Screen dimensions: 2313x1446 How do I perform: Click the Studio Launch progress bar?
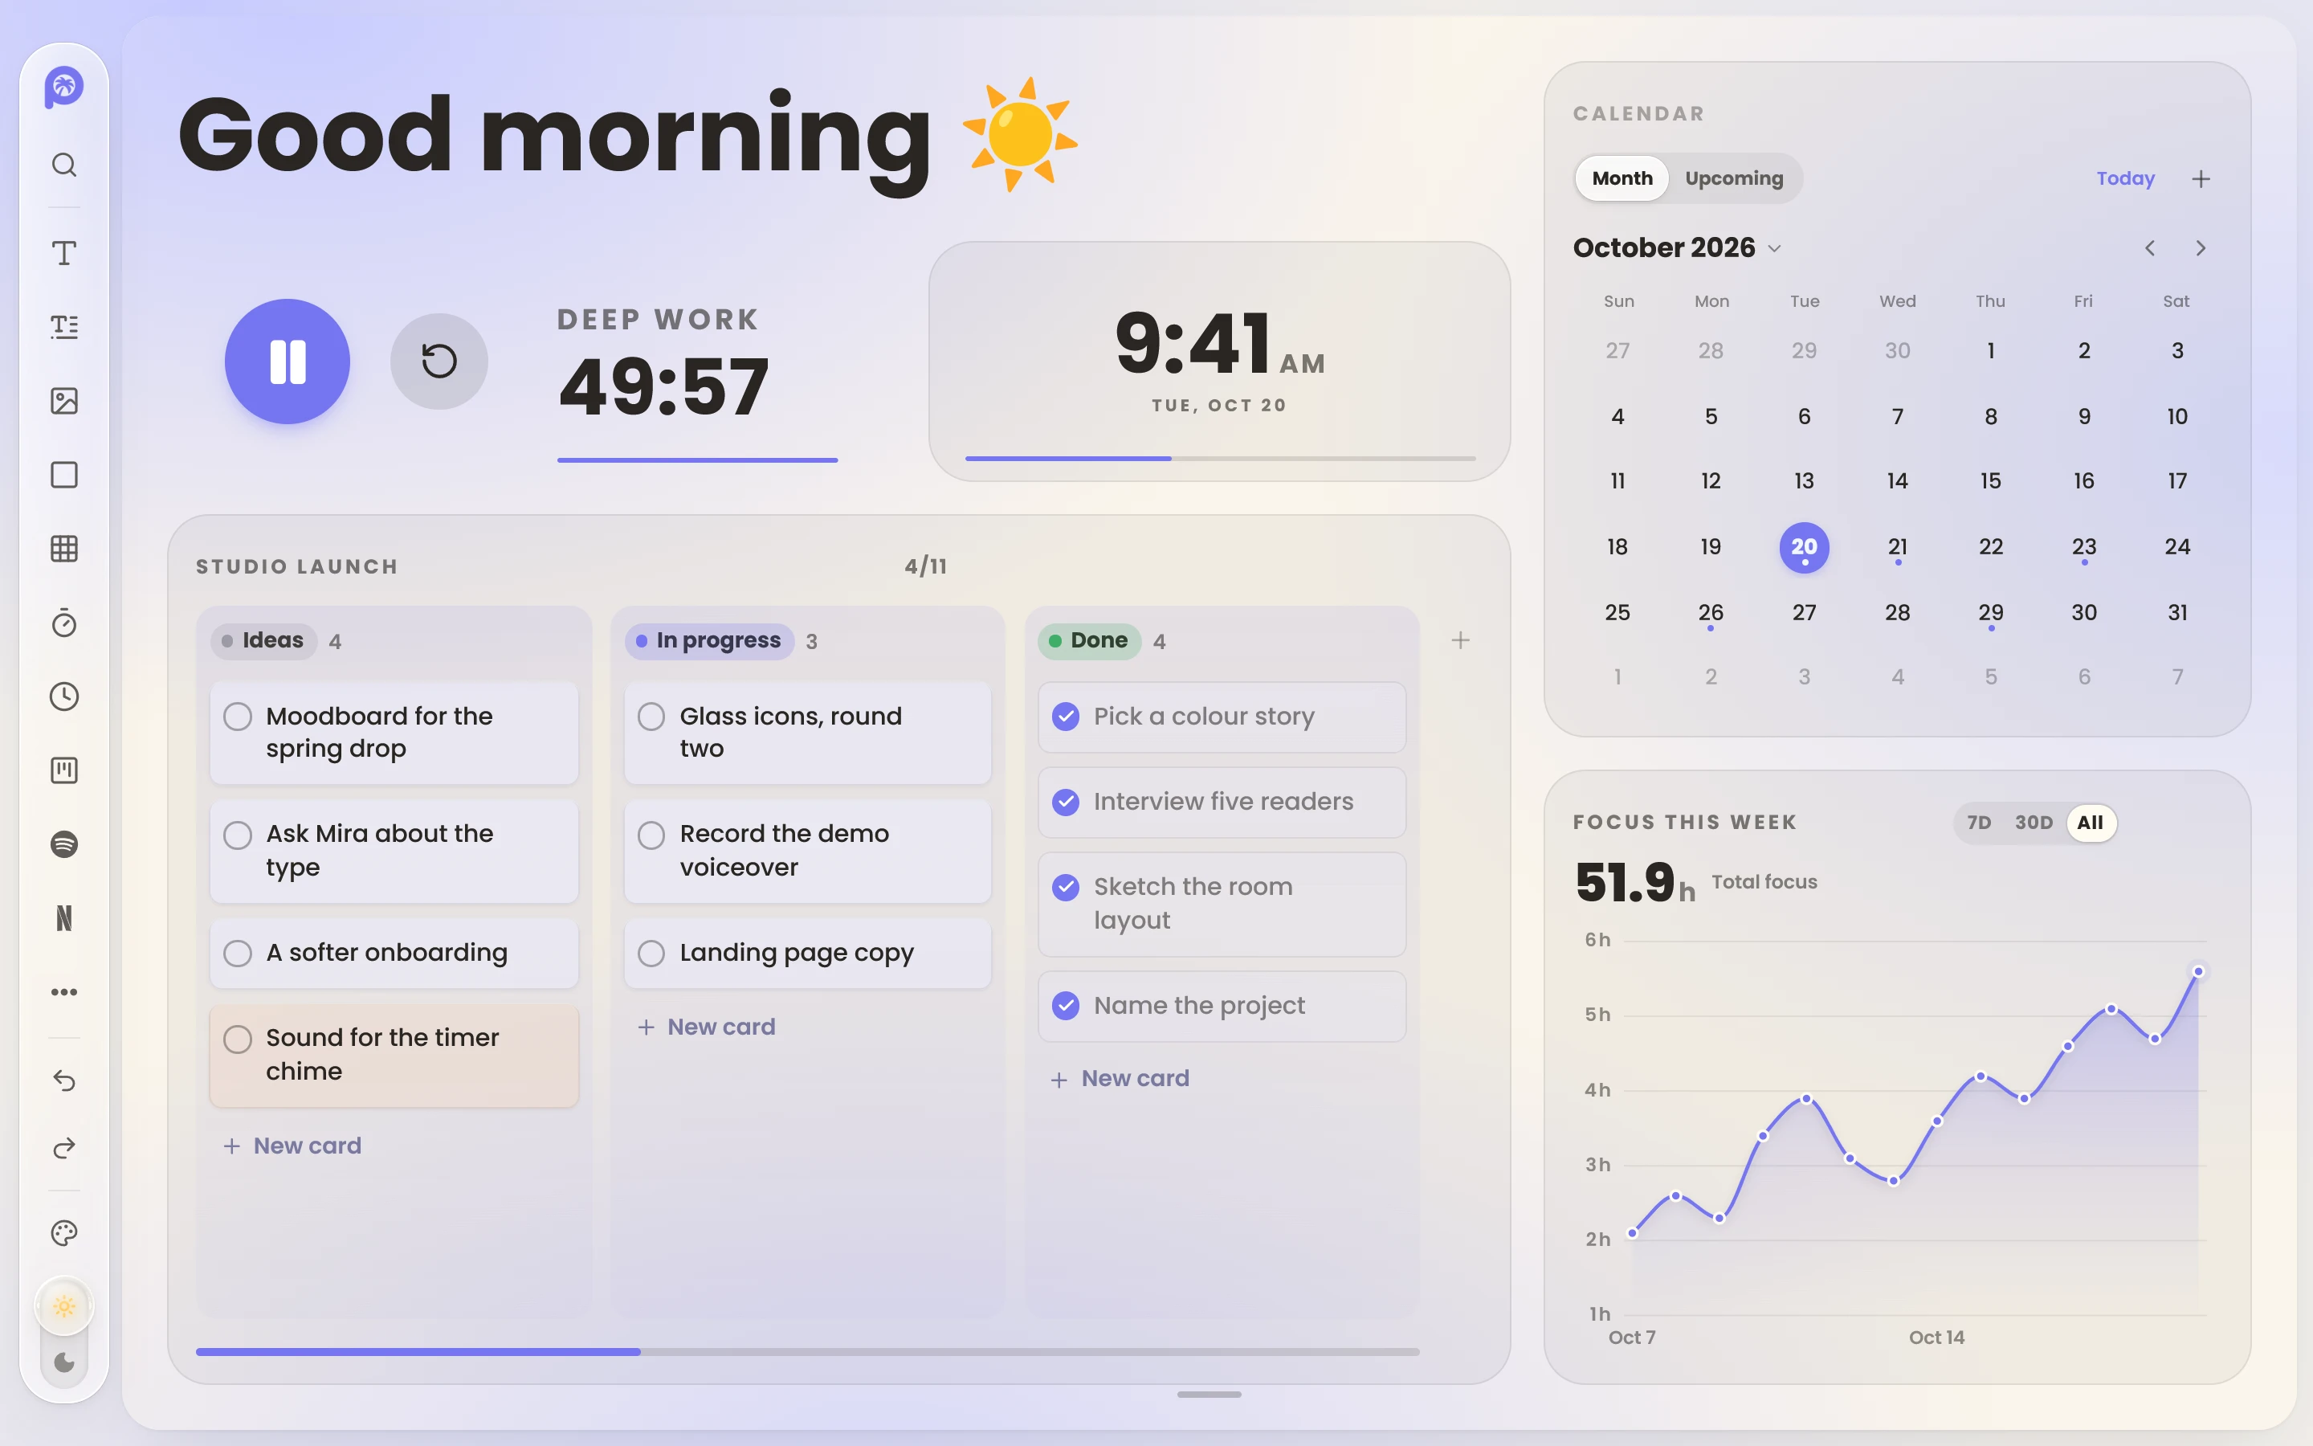click(808, 1351)
